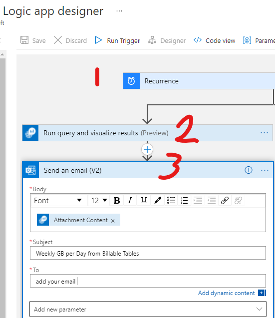Switch to Designer view

[x=167, y=40]
